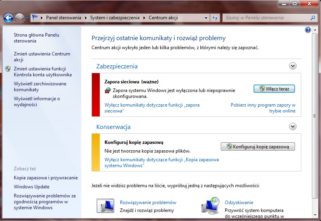Viewport: 321px width, 221px height.
Task: Select Centrum akcji breadcrumb
Action: pos(163,18)
